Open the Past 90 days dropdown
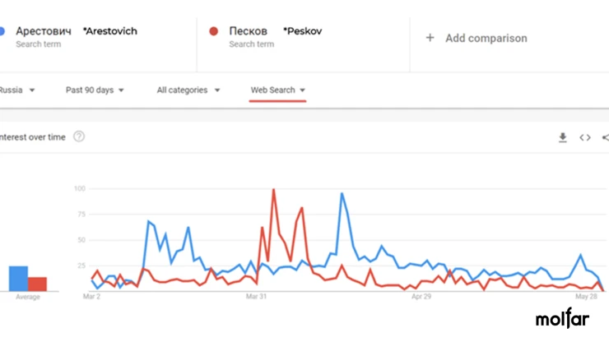The height and width of the screenshot is (342, 609). tap(95, 90)
